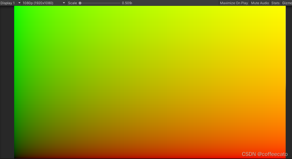Click the Game view gradient render
Image resolution: width=292 pixels, height=159 pixels.
coord(150,82)
